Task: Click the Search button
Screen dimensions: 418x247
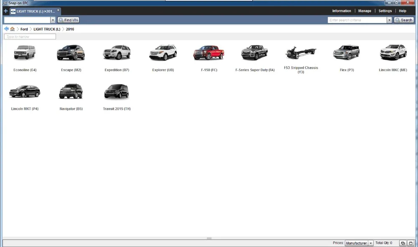Action: point(404,20)
